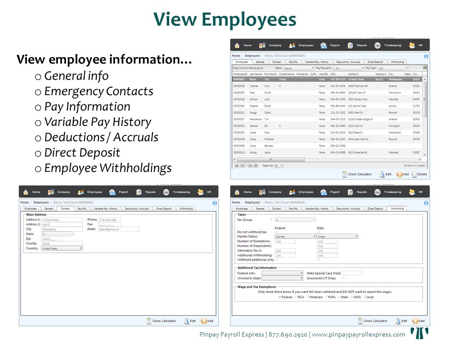Click Delete button in employee list window

[419, 174]
